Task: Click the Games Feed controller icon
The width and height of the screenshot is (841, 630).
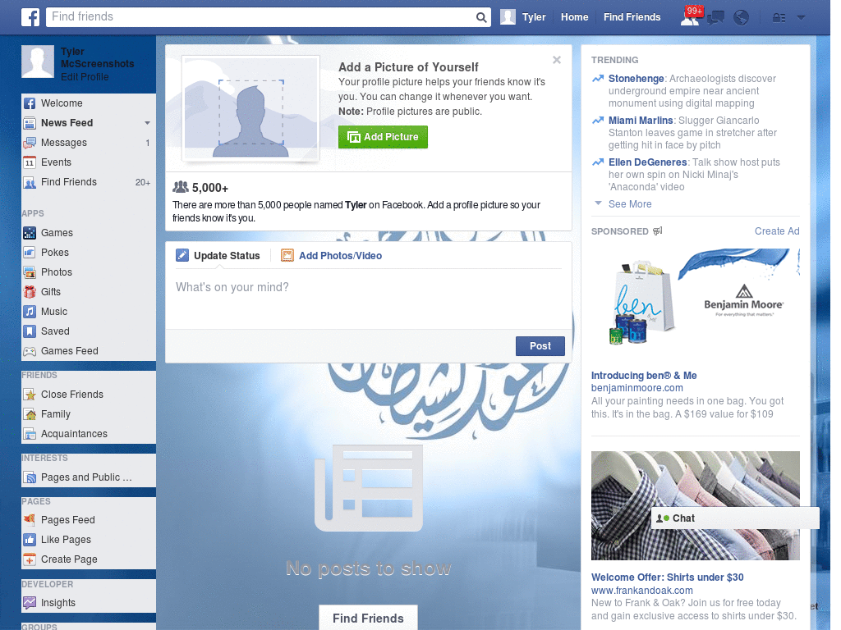Action: point(30,351)
